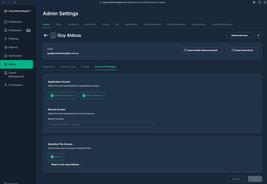Open Check Management in the sidebar
The height and width of the screenshot is (184, 267).
tap(16, 74)
